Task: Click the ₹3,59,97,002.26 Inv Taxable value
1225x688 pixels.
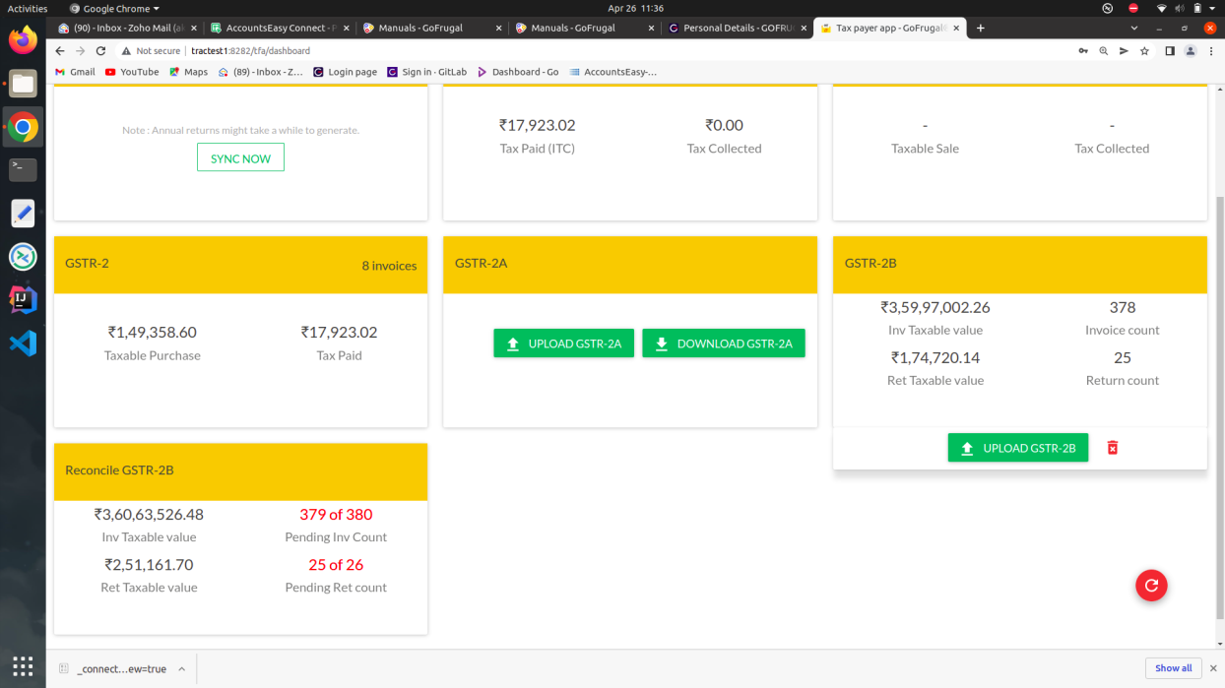Action: [x=935, y=307]
